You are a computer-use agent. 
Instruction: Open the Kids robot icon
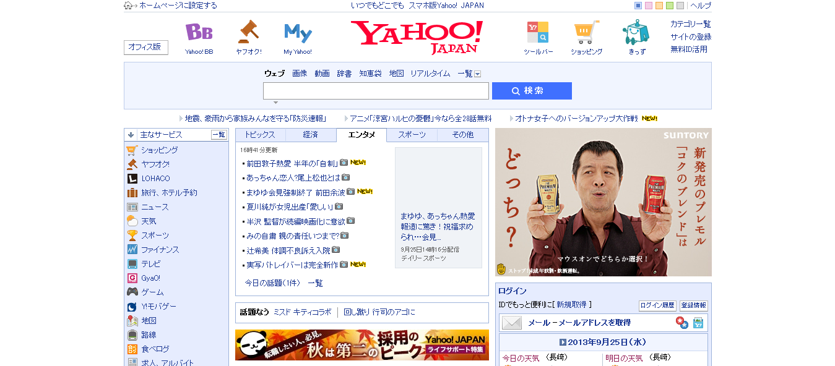(636, 32)
